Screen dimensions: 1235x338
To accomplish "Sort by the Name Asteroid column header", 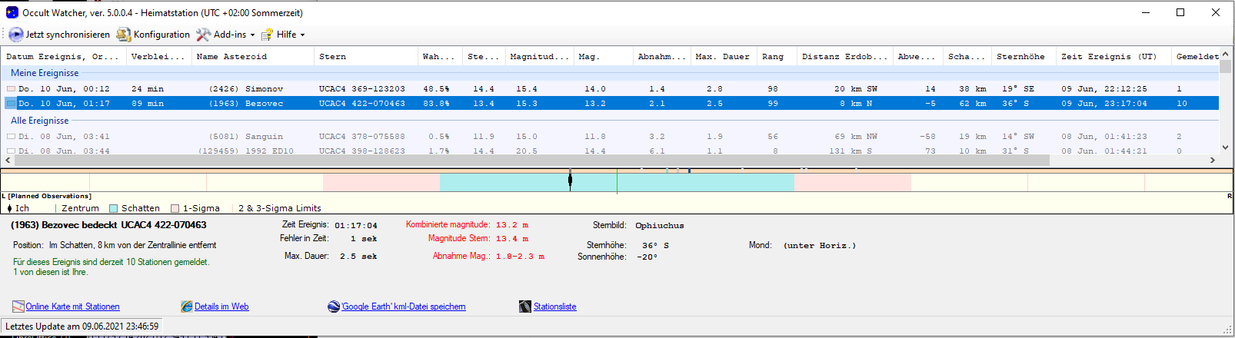I will click(231, 57).
